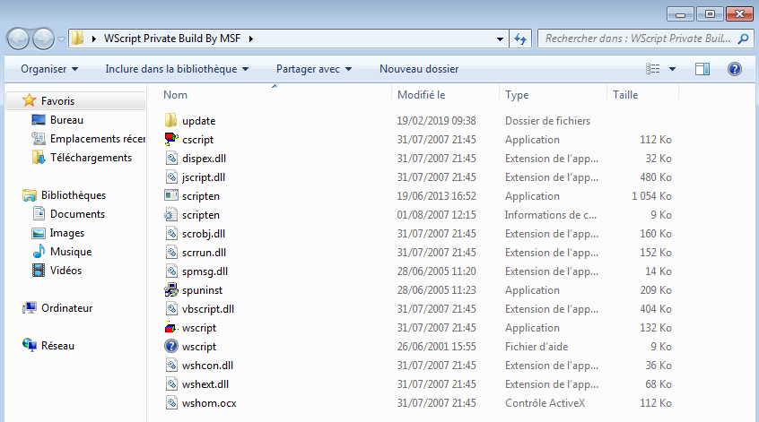Image resolution: width=759 pixels, height=422 pixels.
Task: Click the date 26/06/2001 15:55
Action: (437, 347)
